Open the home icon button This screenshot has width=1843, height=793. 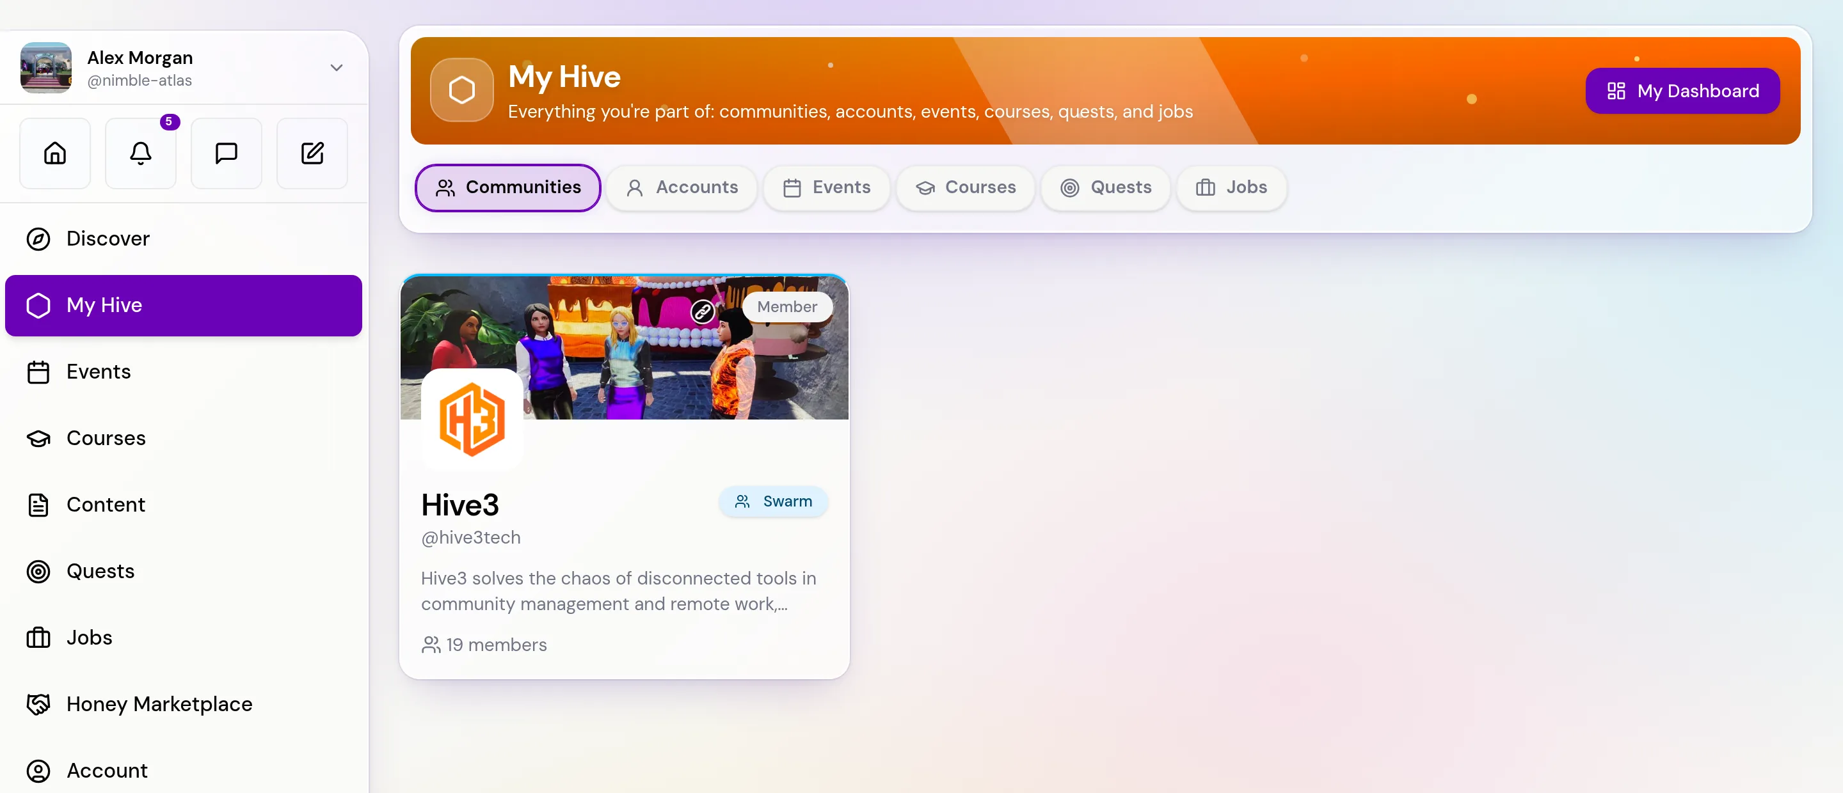pos(55,153)
